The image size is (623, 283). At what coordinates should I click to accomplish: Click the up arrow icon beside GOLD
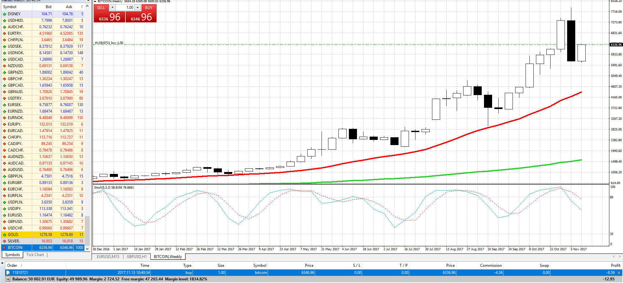click(5, 235)
